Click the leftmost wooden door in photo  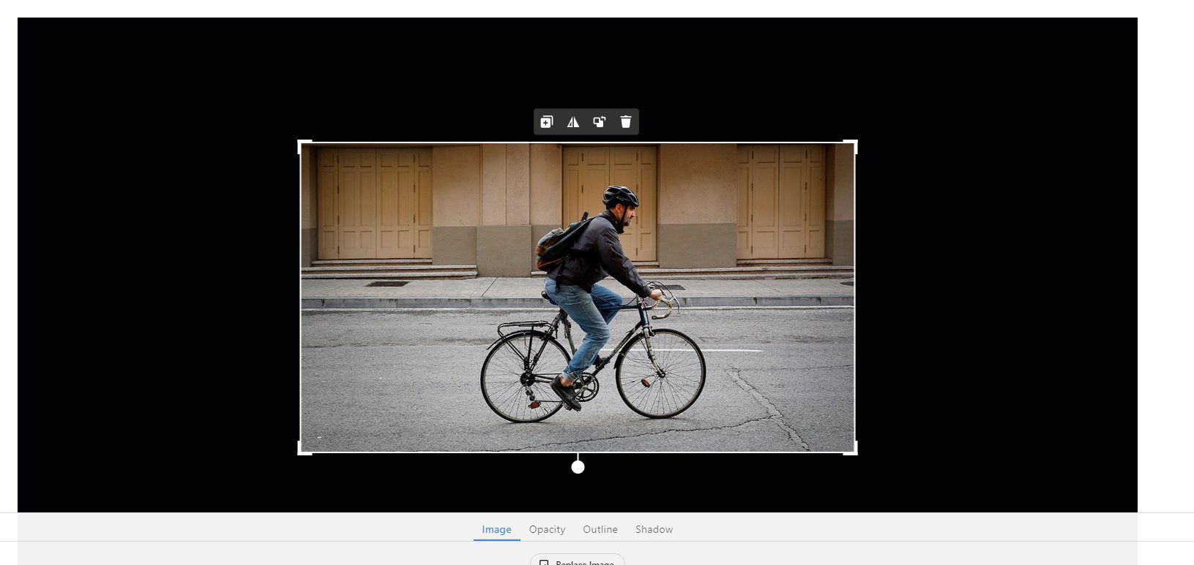[x=374, y=202]
